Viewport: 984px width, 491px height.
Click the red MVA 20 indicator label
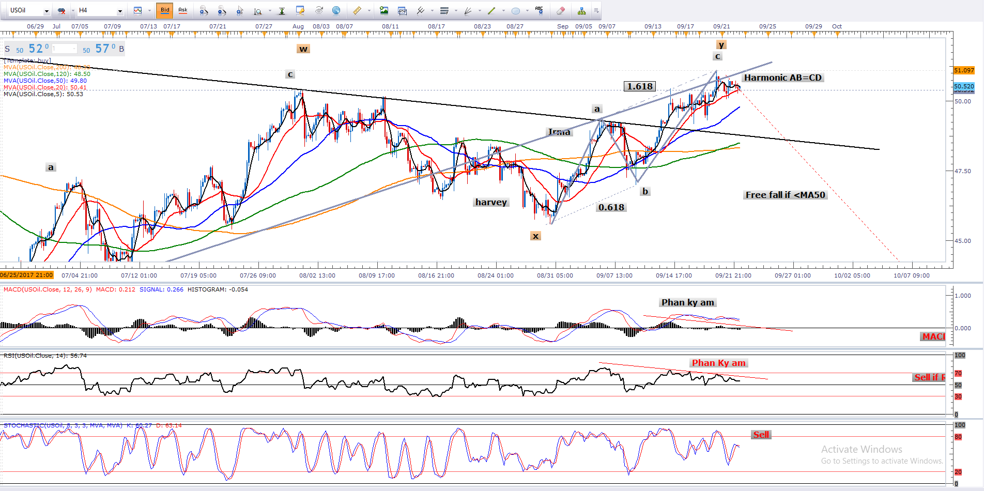[45, 87]
